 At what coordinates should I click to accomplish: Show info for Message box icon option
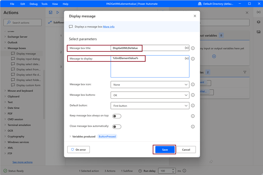coord(193,84)
